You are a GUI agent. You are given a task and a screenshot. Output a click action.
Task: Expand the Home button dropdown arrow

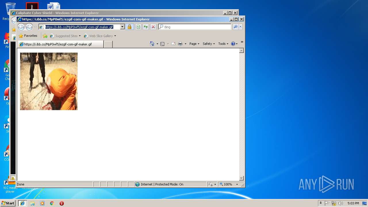point(157,44)
